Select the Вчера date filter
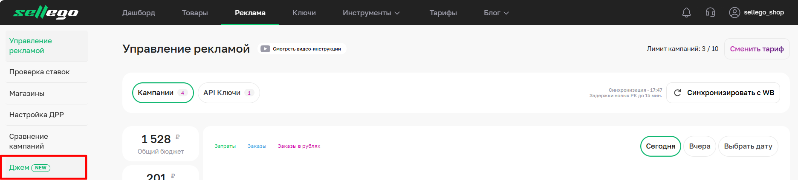 (700, 146)
